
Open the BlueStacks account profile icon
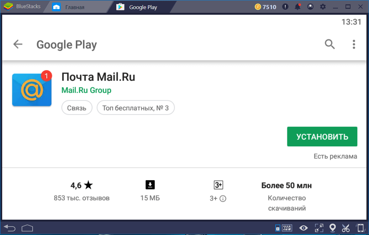coord(310,7)
